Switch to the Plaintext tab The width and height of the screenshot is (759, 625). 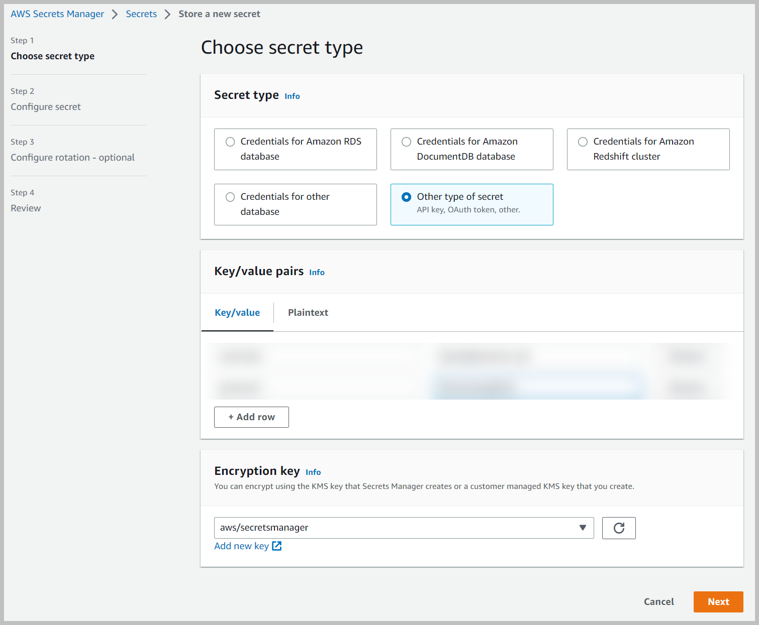pos(308,312)
